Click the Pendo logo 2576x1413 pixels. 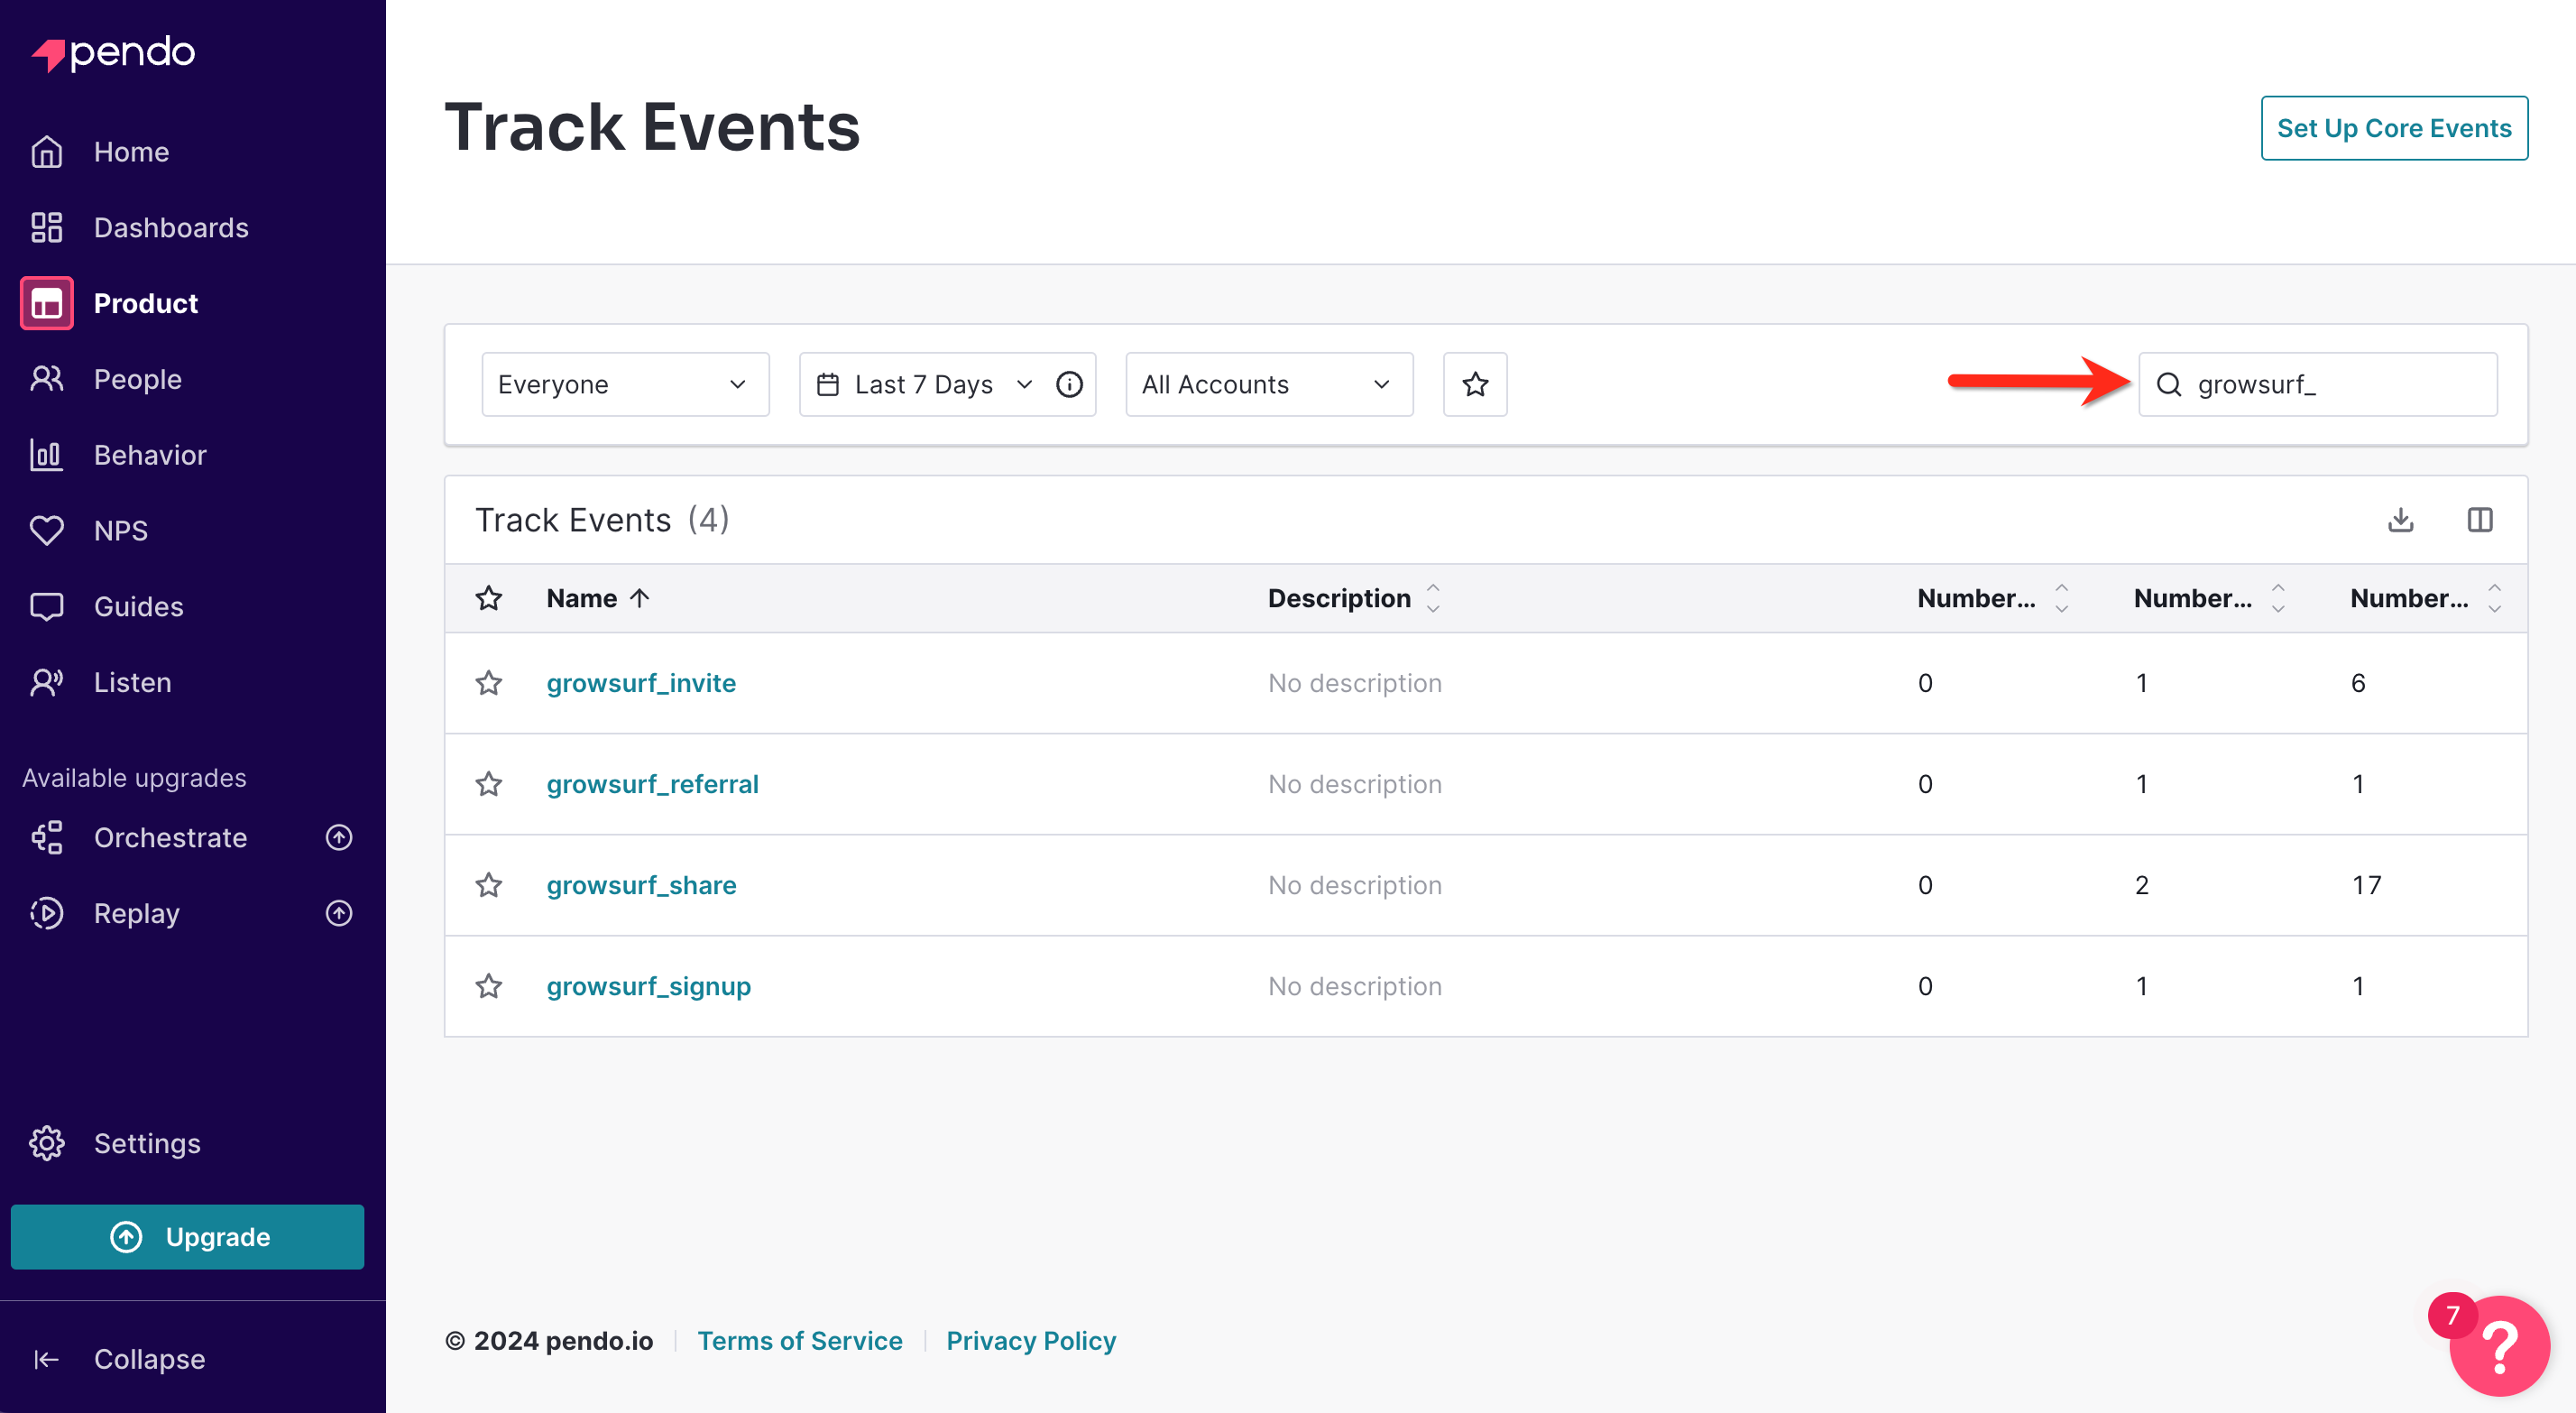113,52
